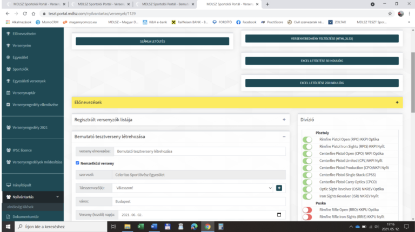Toggle off Rimfire Pistol Open (RPO) division
Image resolution: width=415 pixels, height=232 pixels.
[307, 139]
